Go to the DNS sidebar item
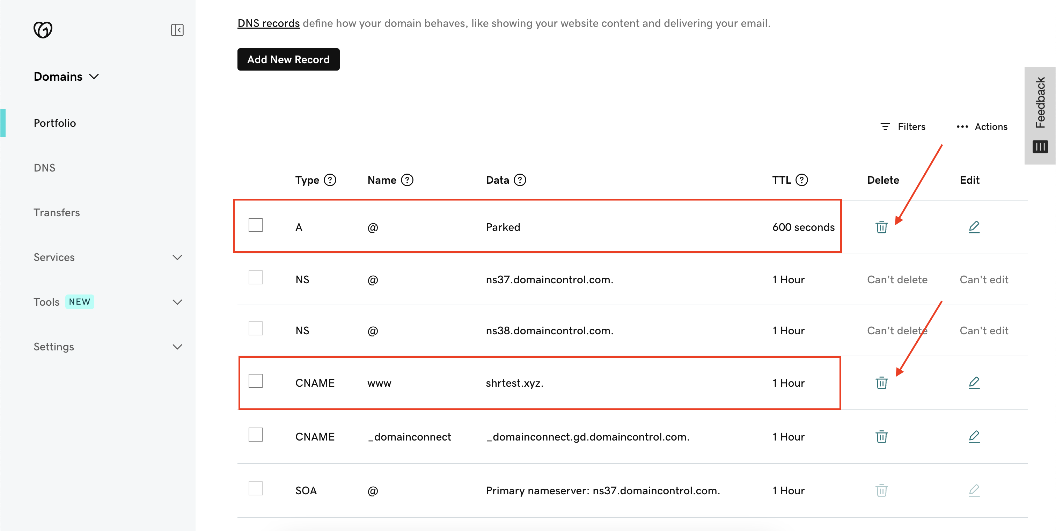 tap(44, 168)
